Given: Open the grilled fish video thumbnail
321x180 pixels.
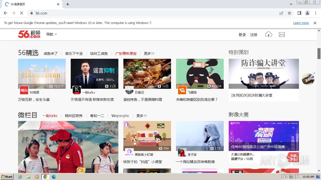Looking at the screenshot, I should (x=147, y=74).
